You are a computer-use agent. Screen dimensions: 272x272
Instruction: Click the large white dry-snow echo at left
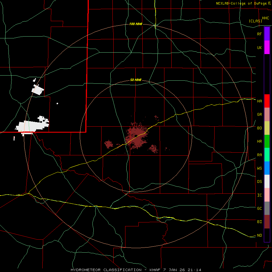tap(32, 125)
